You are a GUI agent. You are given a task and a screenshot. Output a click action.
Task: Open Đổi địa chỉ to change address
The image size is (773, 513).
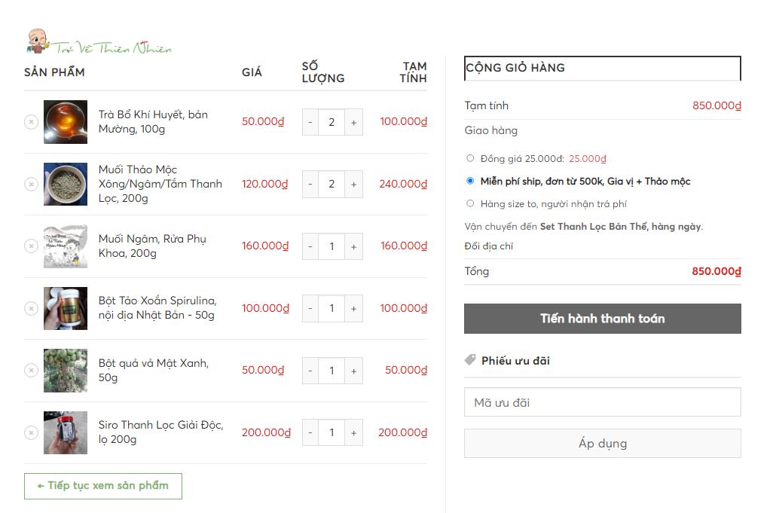pyautogui.click(x=488, y=246)
